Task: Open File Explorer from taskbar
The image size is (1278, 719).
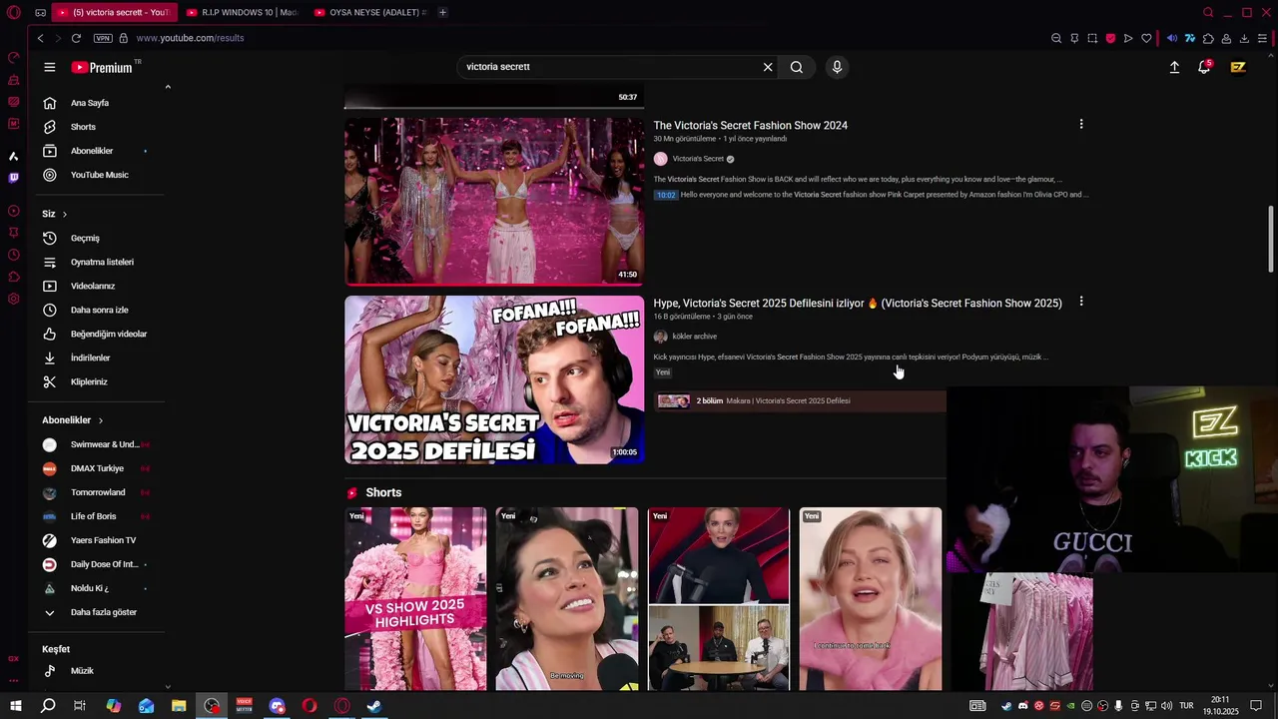Action: coord(179,706)
